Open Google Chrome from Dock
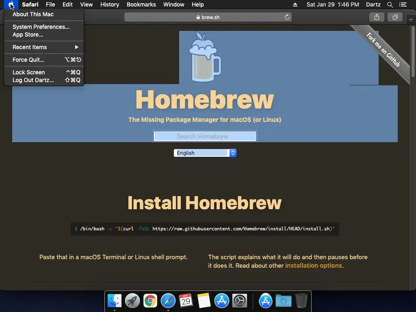The height and width of the screenshot is (312, 416). [150, 301]
